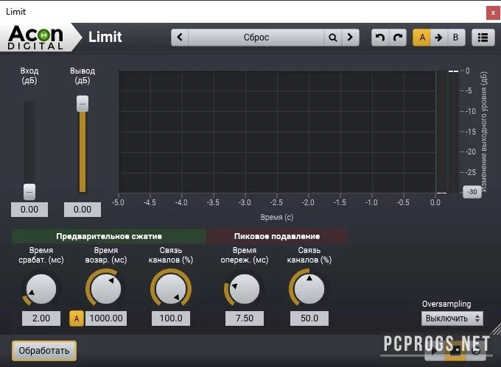The height and width of the screenshot is (367, 501).
Task: Click the -30 graph range handle
Action: pos(472,192)
